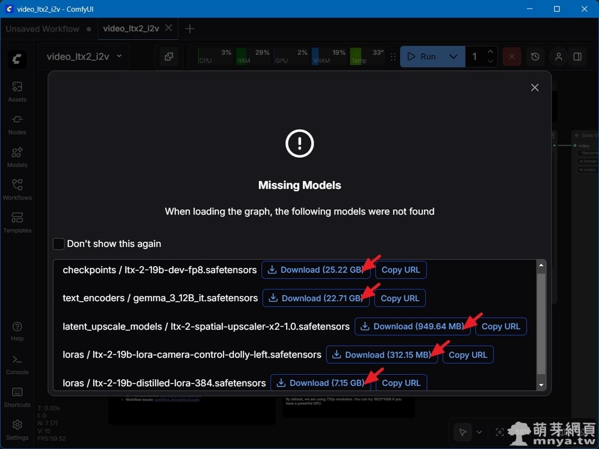Open the Assets sidebar panel
Viewport: 599px width, 449px height.
pos(17,91)
